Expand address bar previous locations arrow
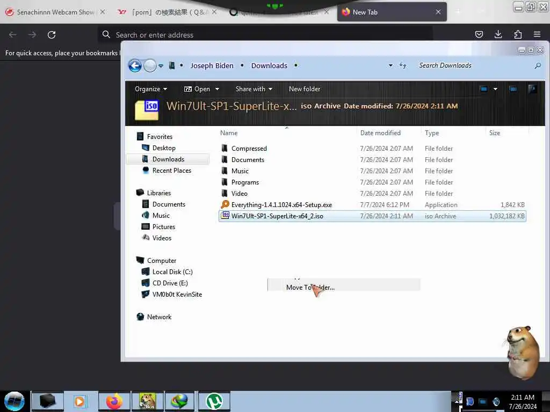The height and width of the screenshot is (412, 550). pyautogui.click(x=390, y=65)
